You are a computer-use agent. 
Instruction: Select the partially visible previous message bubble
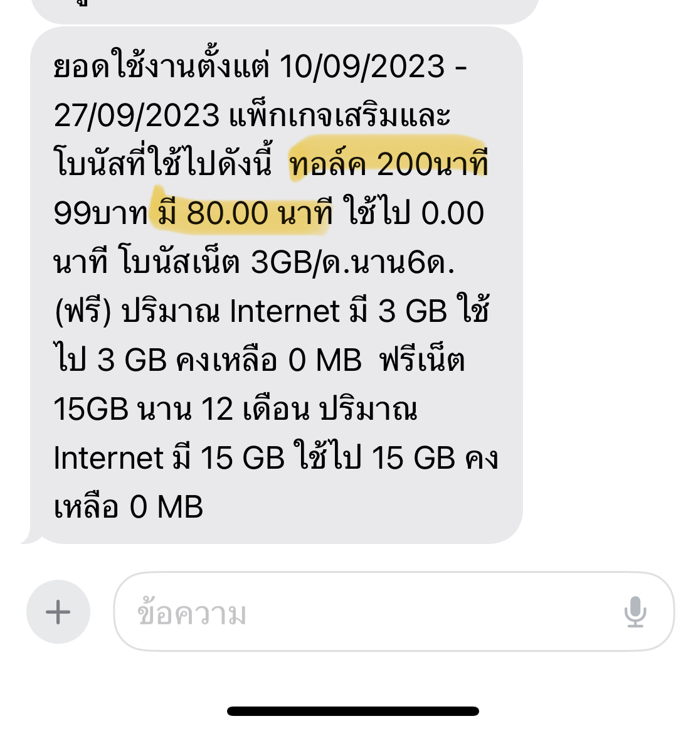(285, 9)
